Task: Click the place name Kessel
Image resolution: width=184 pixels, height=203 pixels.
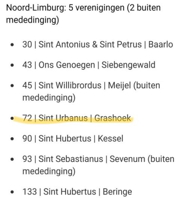Action: point(110,138)
